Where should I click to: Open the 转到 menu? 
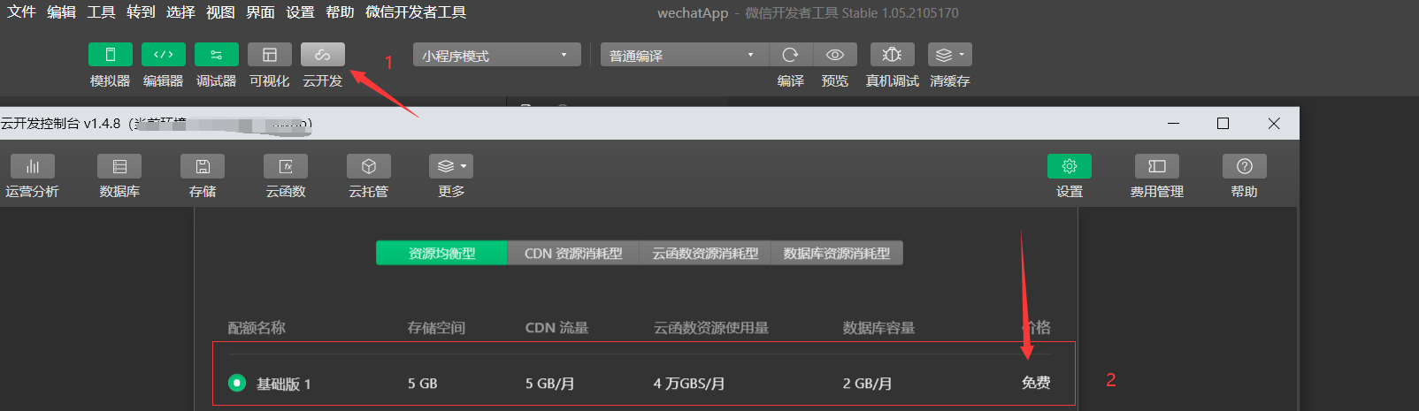[x=141, y=12]
